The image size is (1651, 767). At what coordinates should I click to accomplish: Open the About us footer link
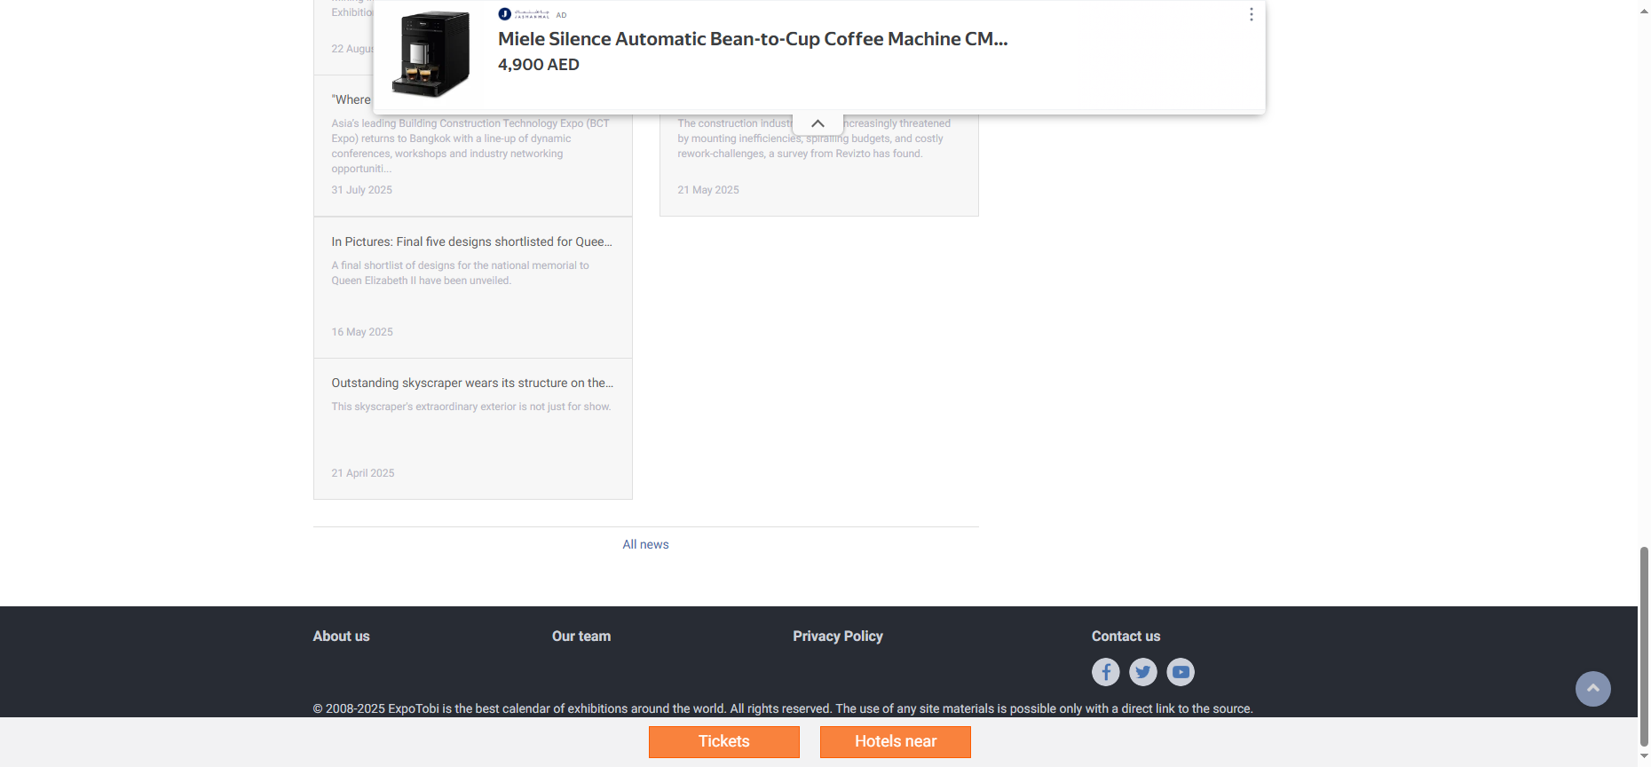(x=341, y=637)
